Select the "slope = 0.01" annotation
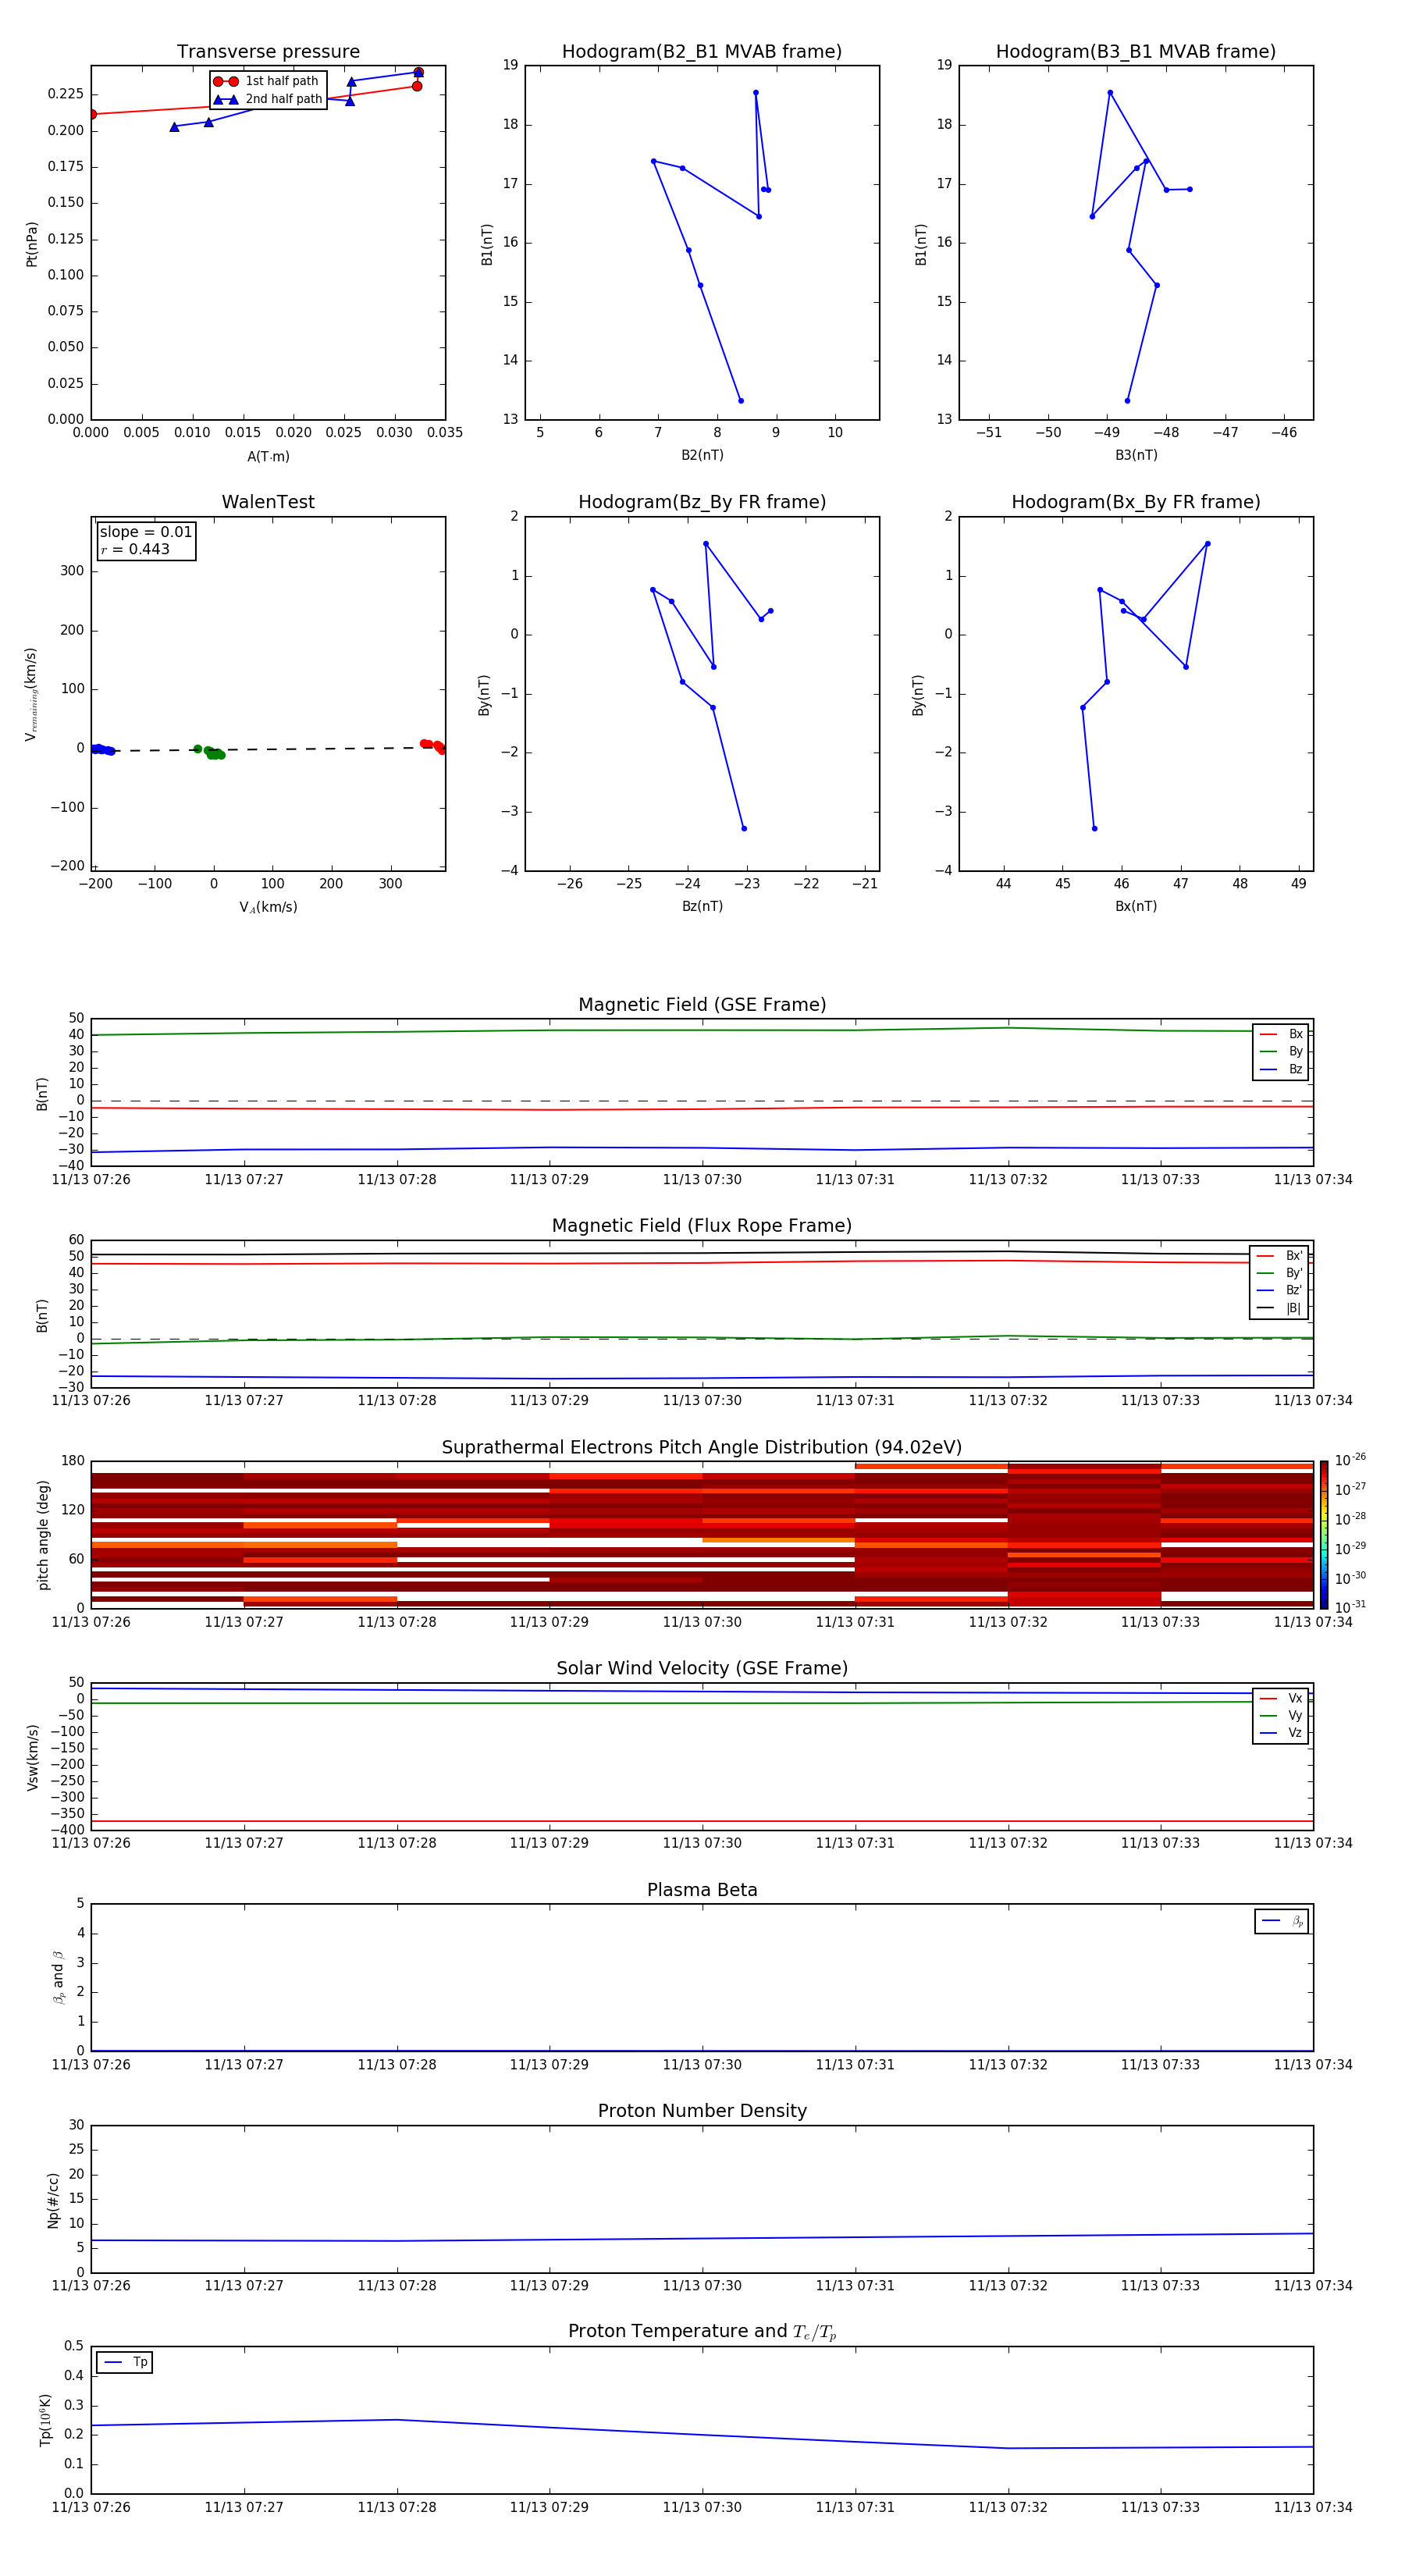This screenshot has height=2576, width=1405. [146, 532]
